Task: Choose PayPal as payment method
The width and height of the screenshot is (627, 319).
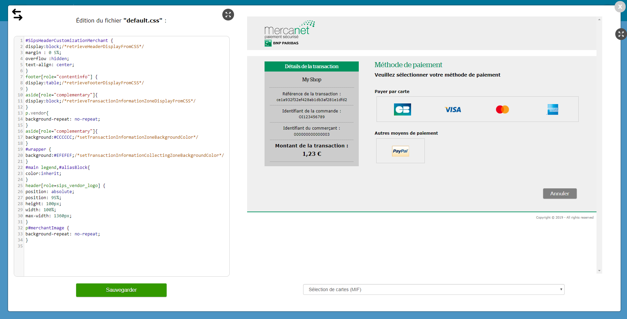Action: click(x=400, y=151)
